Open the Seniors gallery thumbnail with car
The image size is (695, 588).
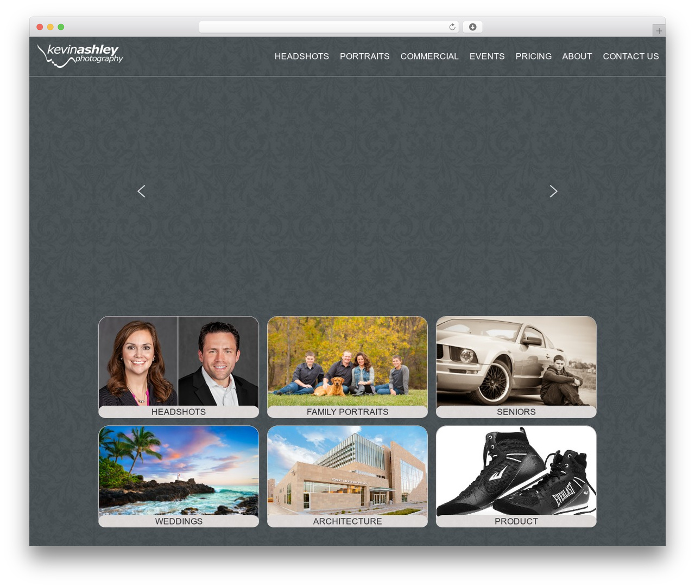tap(516, 367)
